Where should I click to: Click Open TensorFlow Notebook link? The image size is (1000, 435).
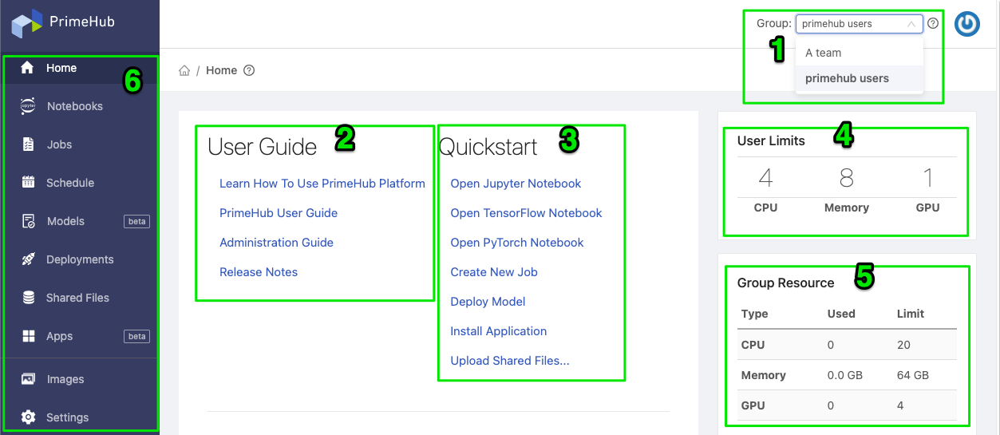526,213
